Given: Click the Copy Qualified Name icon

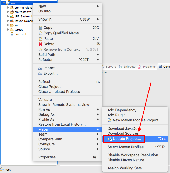Looking at the screenshot, I should (40, 33).
